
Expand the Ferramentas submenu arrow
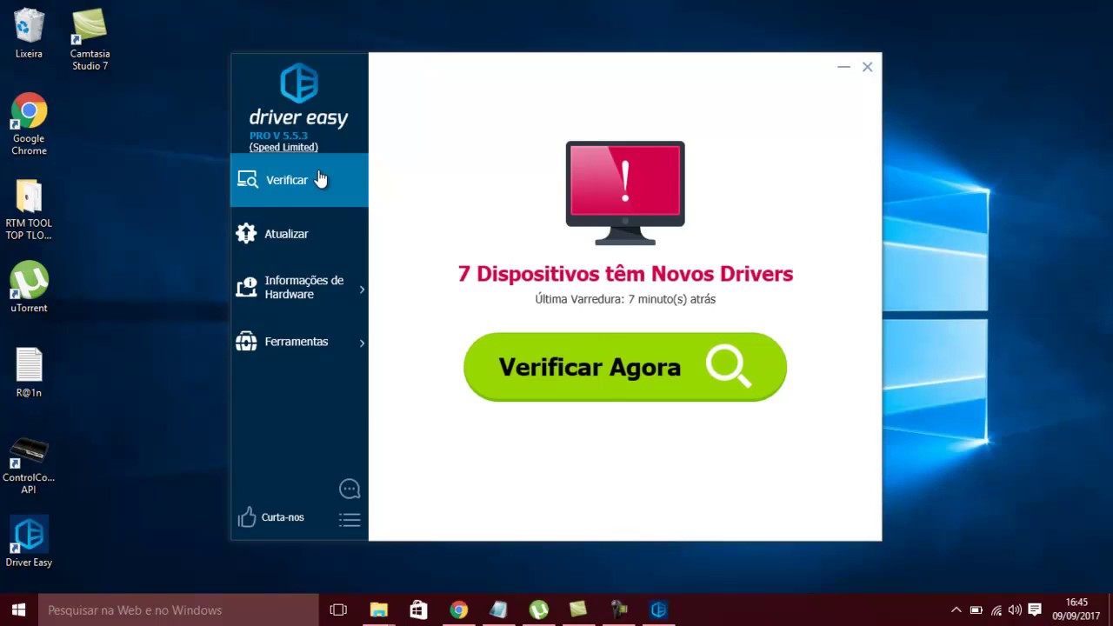[362, 343]
